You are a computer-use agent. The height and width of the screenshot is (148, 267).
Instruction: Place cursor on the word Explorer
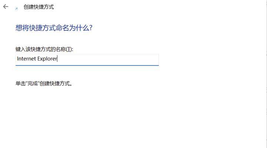47,59
